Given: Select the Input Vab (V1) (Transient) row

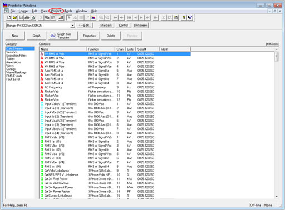Looking at the screenshot, I should click(115, 104).
